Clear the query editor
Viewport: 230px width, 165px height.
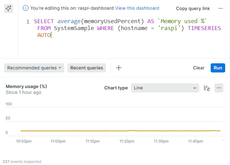(199, 68)
